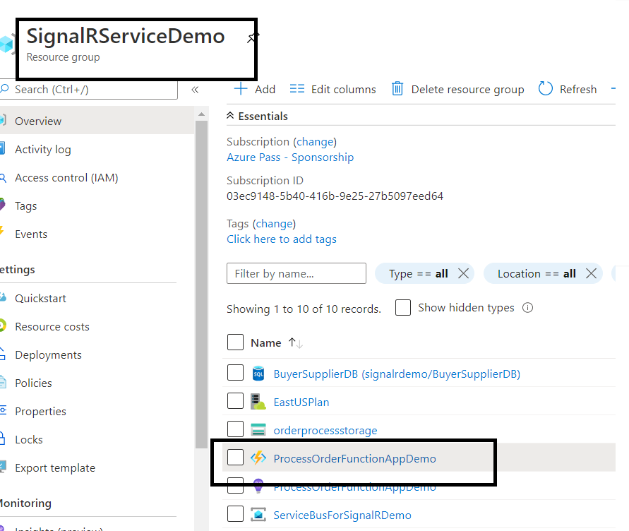629x531 pixels.
Task: Tick the select-all checkbox next to Name
Action: (235, 342)
